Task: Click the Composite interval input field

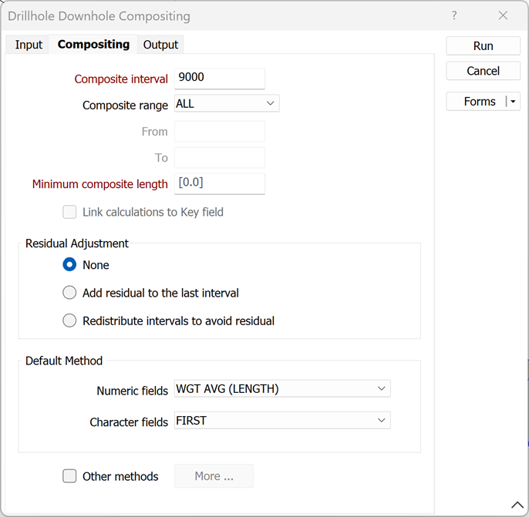Action: click(x=220, y=78)
